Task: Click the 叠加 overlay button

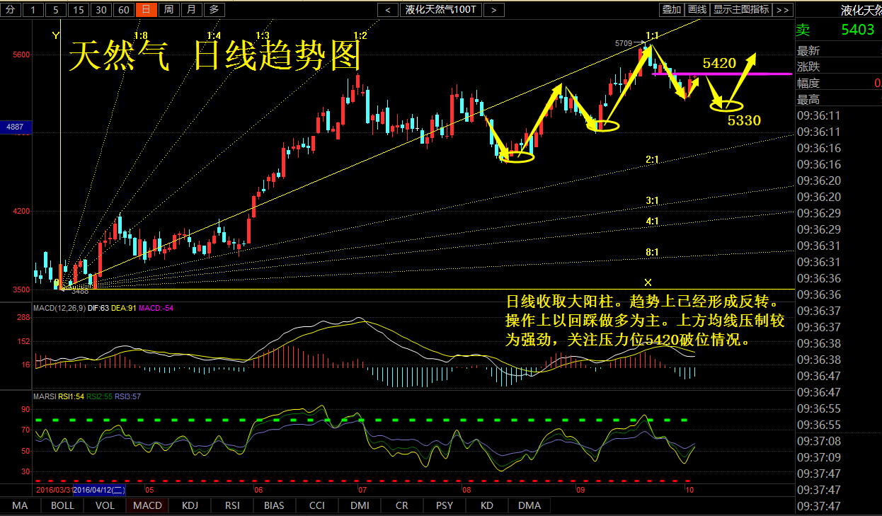Action: point(671,9)
